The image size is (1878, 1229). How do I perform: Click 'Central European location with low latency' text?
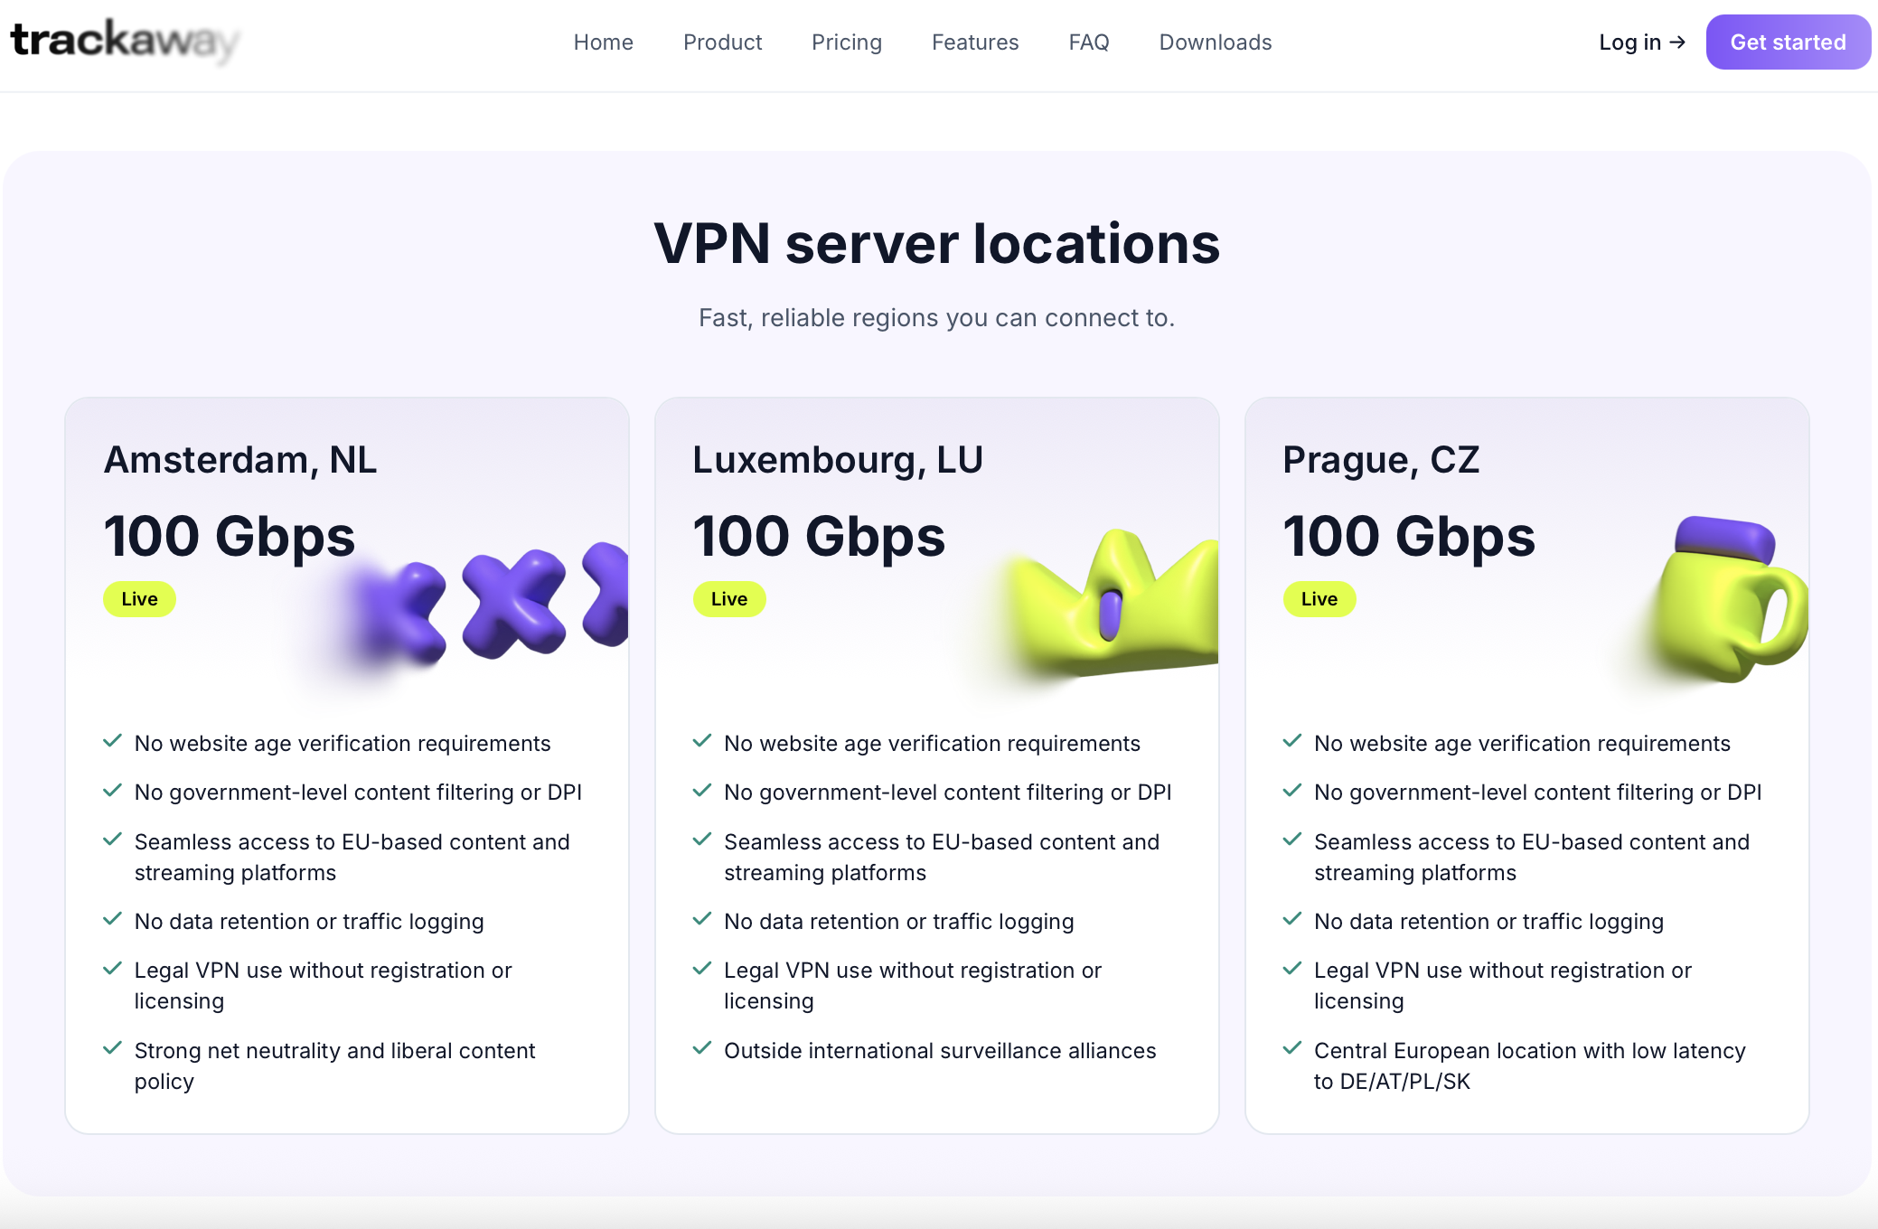click(1529, 1051)
